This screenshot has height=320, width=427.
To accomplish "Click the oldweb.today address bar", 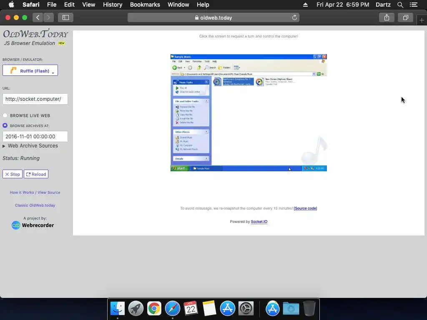I will [213, 17].
